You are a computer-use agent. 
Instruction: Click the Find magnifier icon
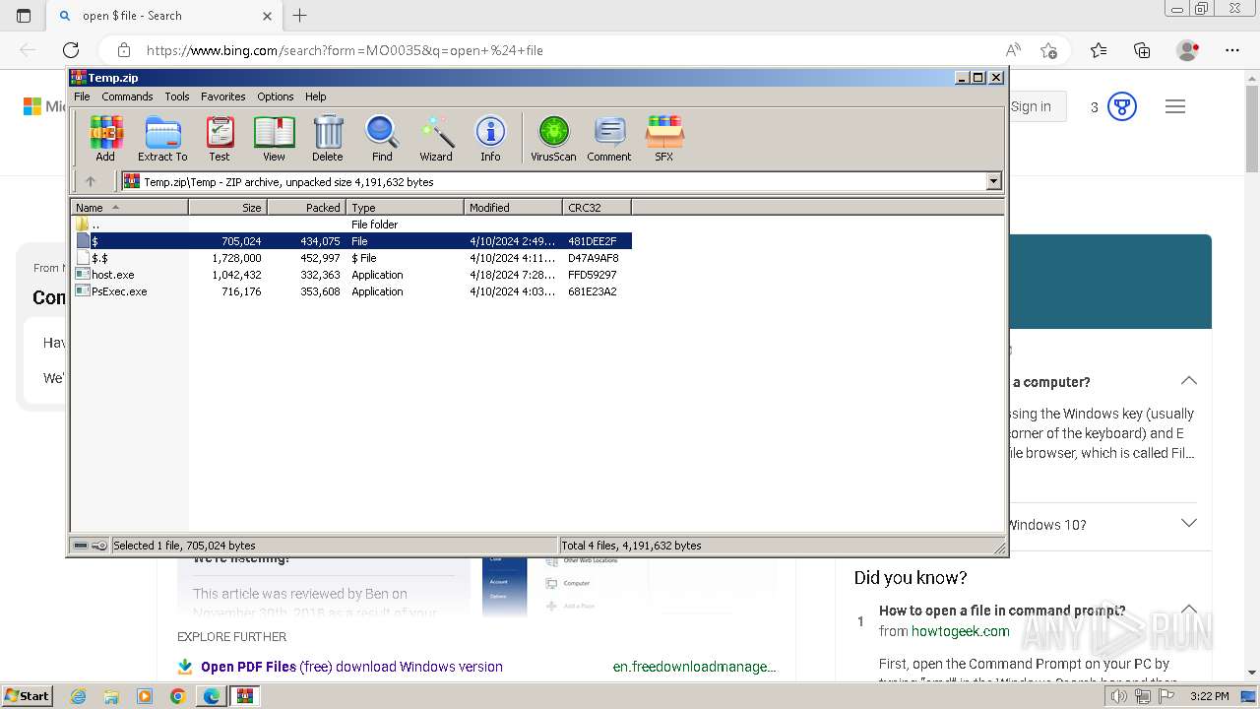point(382,138)
